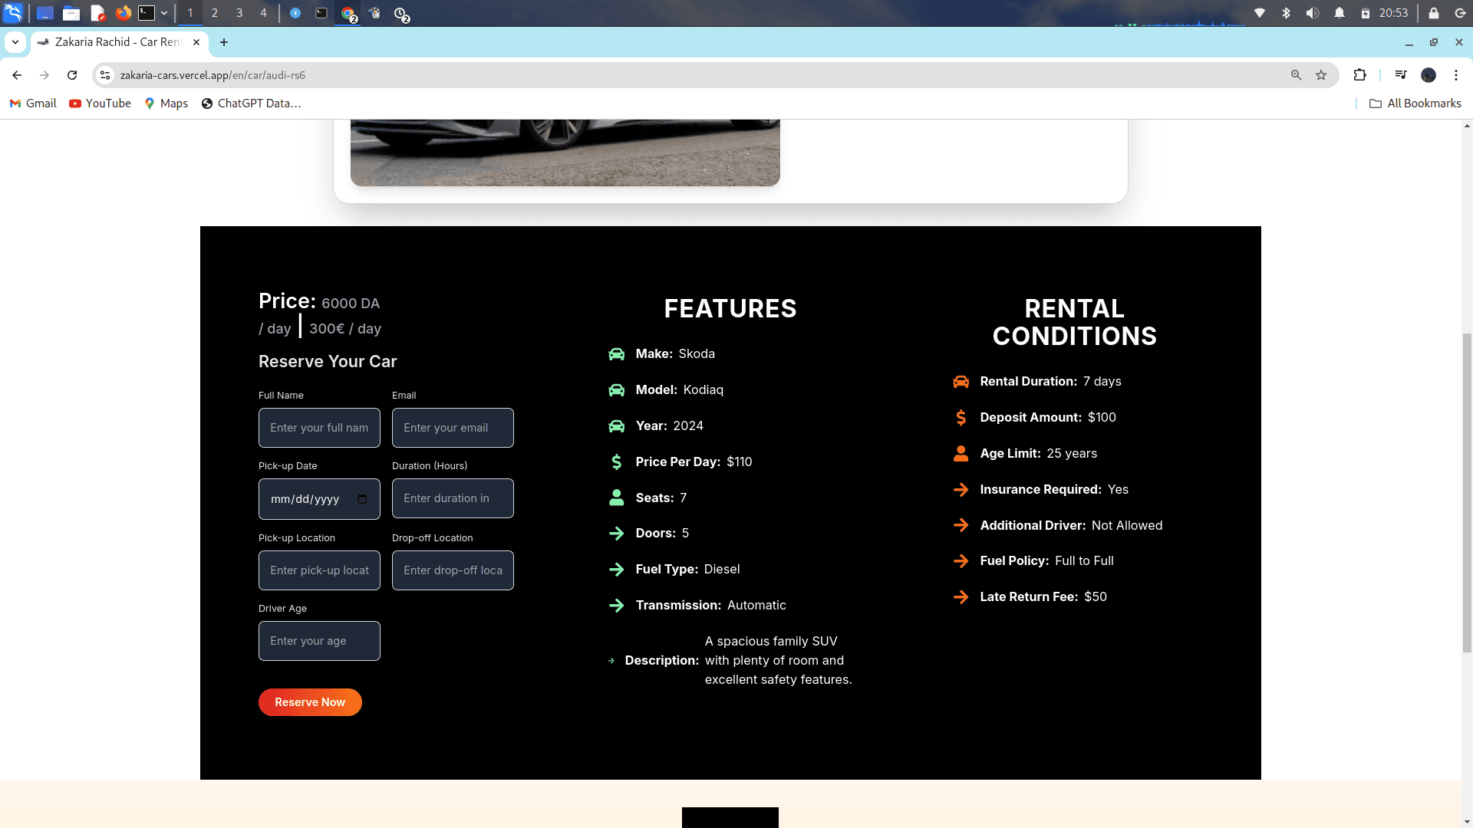The width and height of the screenshot is (1473, 828).
Task: Open Chrome's three-dot menu
Action: pyautogui.click(x=1456, y=75)
